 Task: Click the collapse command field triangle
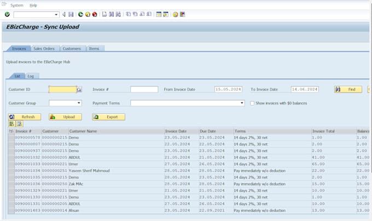(64, 14)
